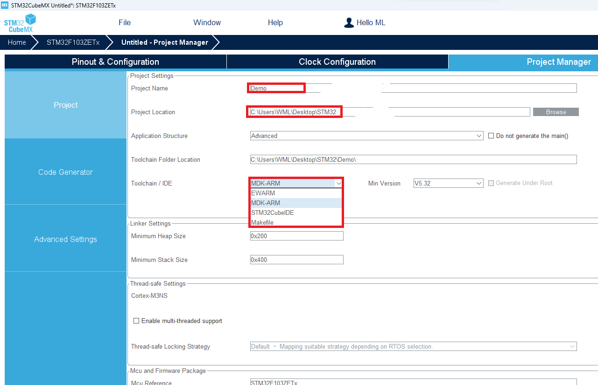Choose EWARM from toolchain list

pyautogui.click(x=296, y=193)
